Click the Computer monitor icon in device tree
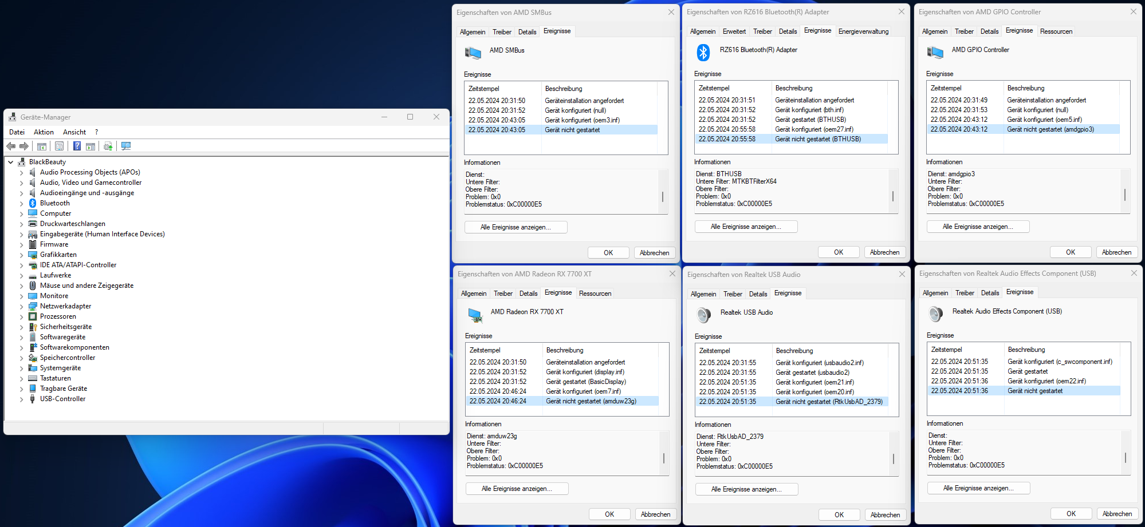 click(33, 213)
